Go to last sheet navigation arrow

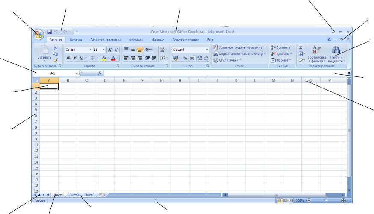pyautogui.click(x=48, y=195)
